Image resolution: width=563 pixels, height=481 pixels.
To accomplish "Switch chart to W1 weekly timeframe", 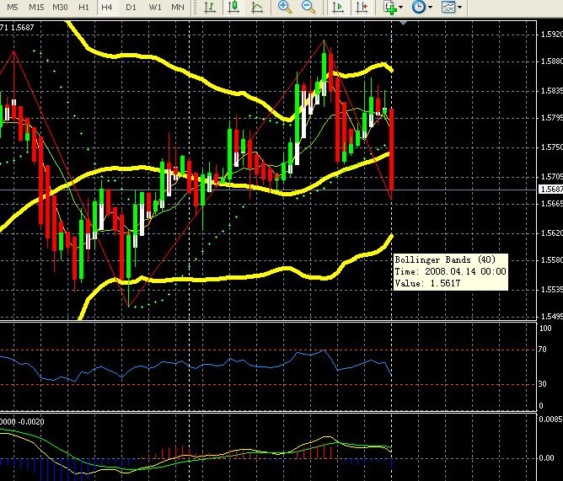I will (x=155, y=8).
